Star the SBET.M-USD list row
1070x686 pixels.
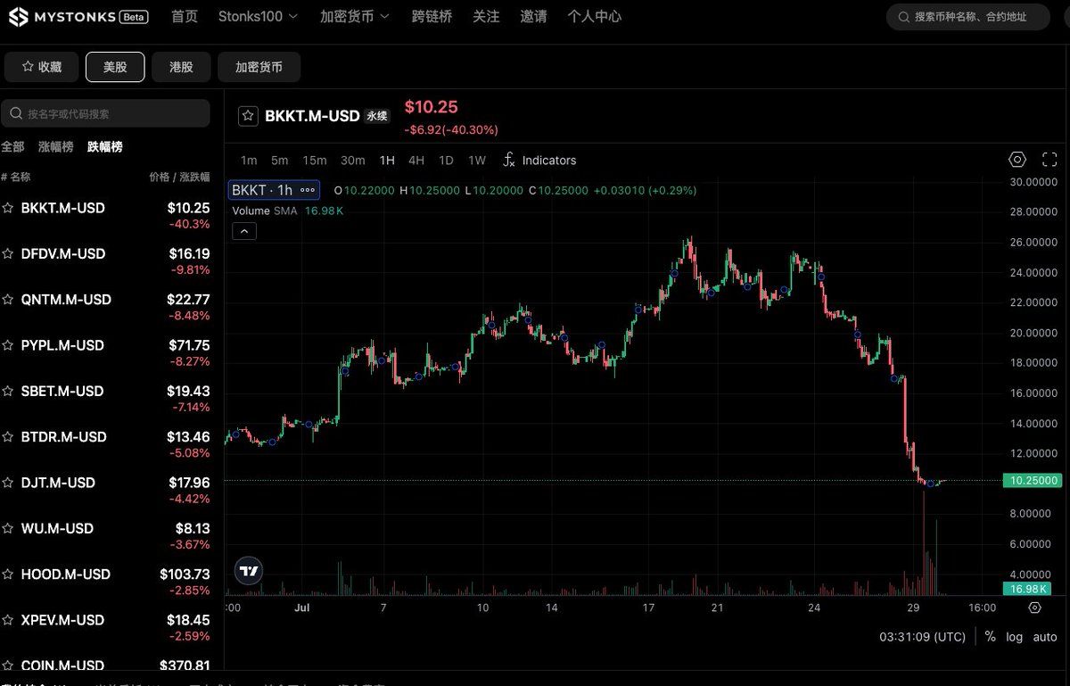tap(8, 392)
